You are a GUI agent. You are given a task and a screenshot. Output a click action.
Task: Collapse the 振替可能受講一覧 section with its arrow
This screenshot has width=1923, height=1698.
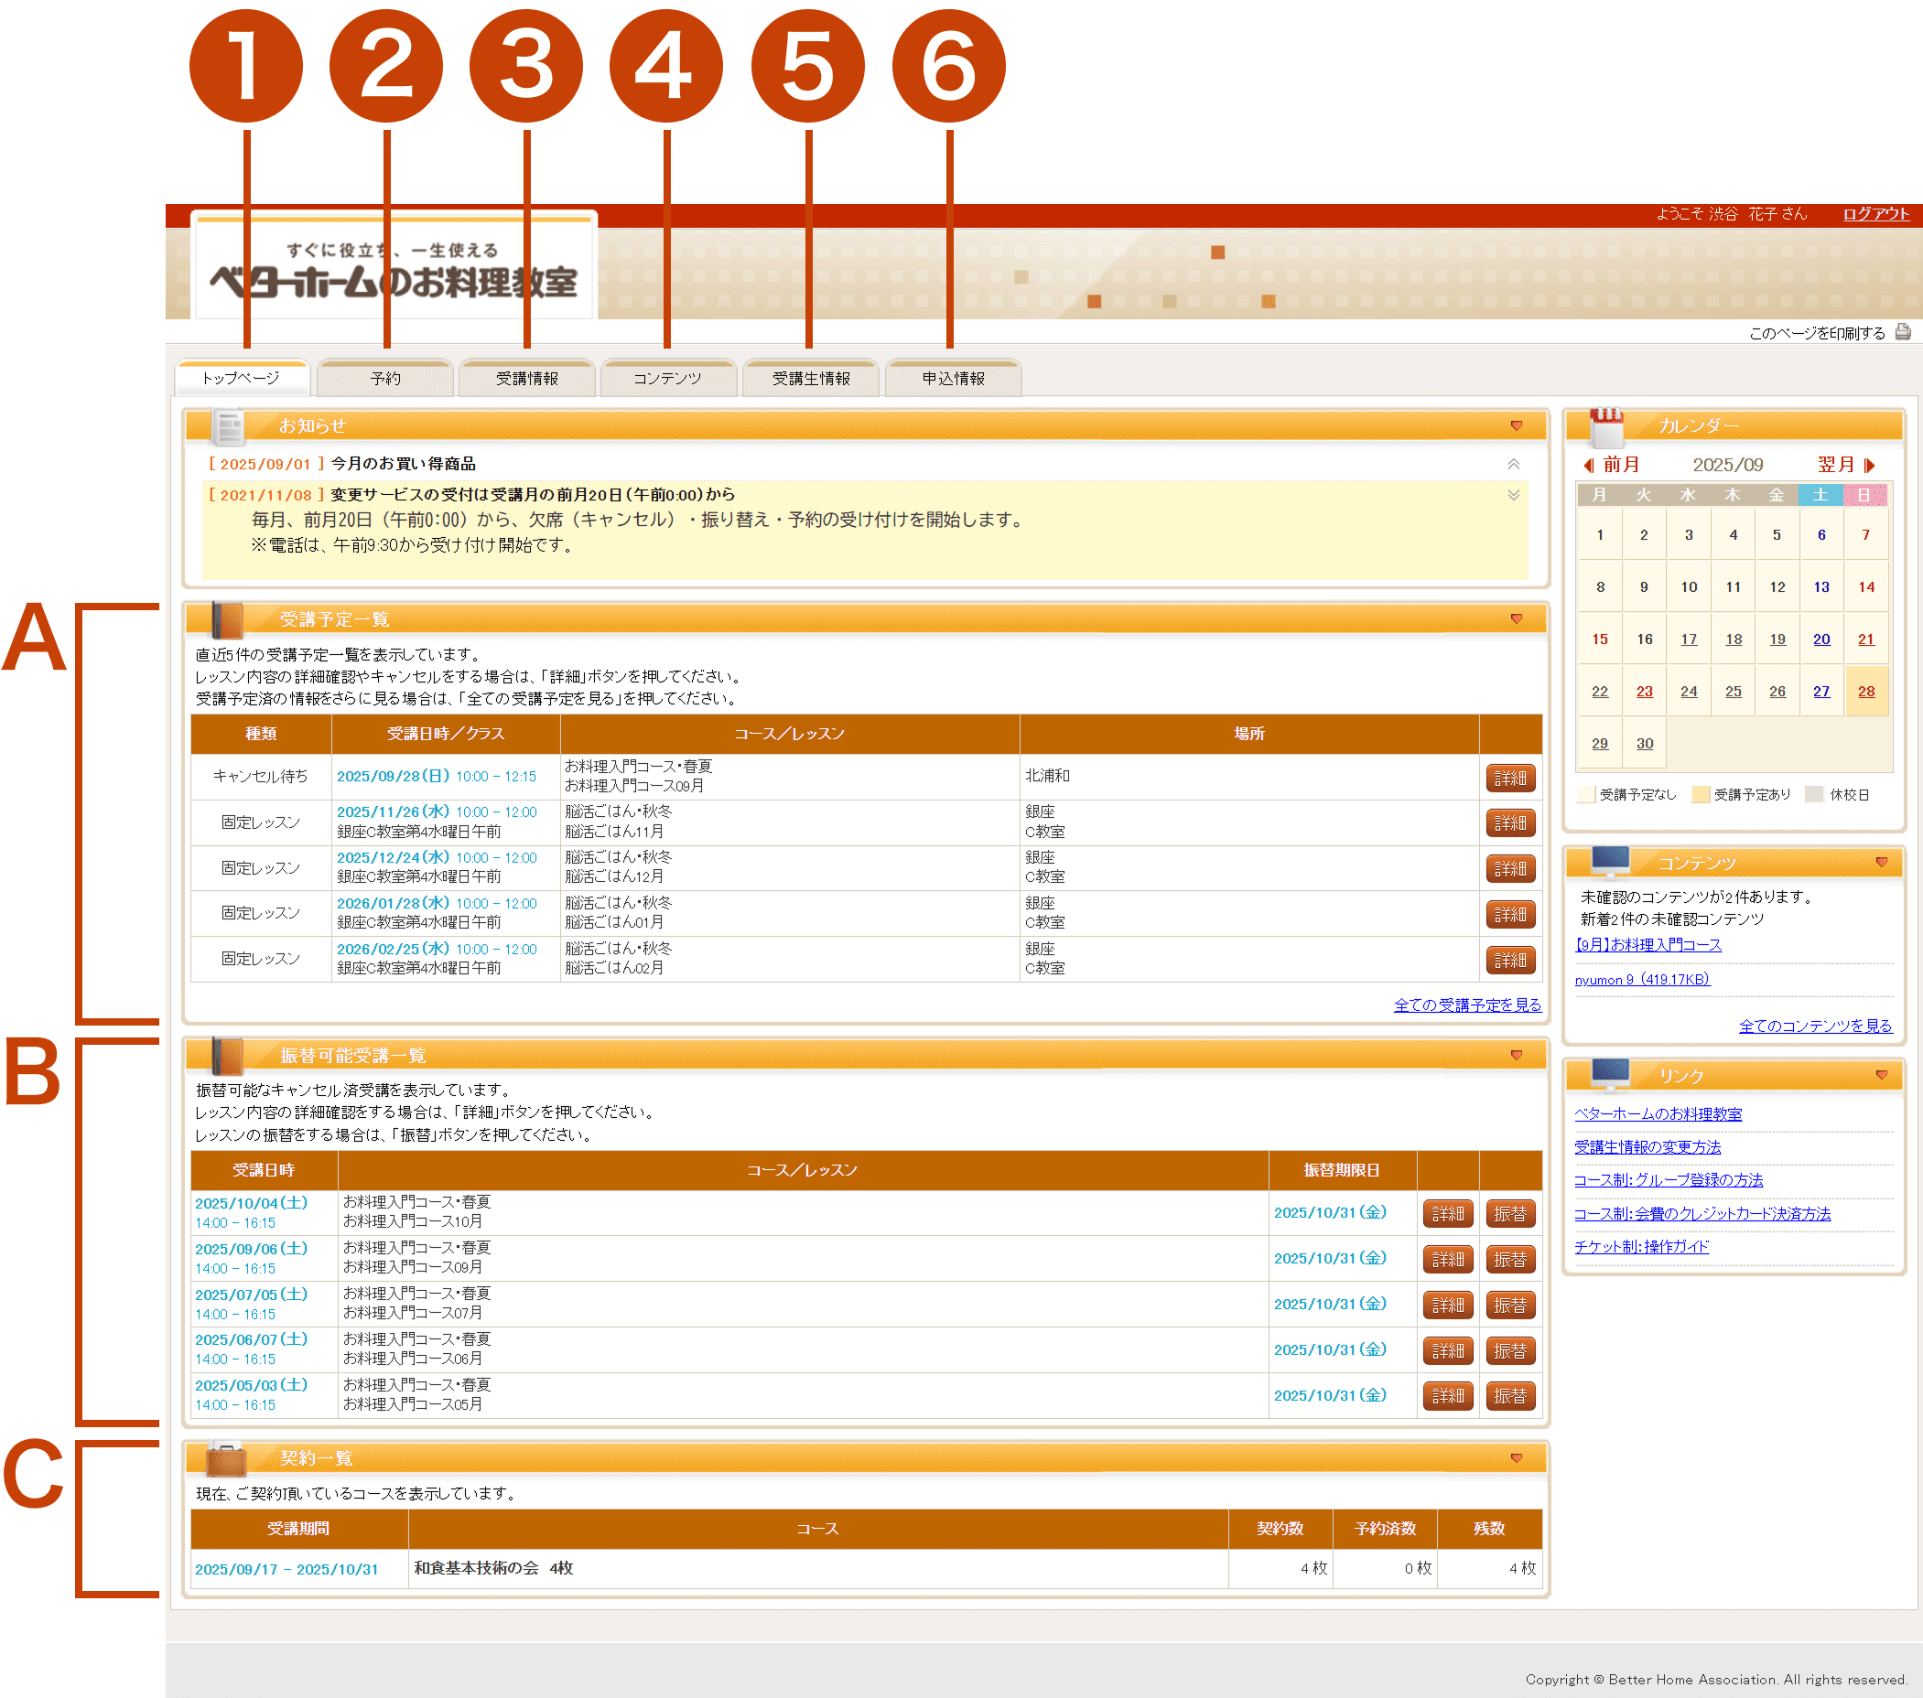[1516, 1055]
